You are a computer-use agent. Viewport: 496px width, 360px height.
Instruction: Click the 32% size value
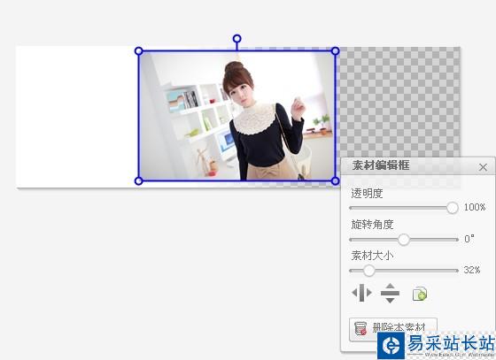click(x=472, y=270)
